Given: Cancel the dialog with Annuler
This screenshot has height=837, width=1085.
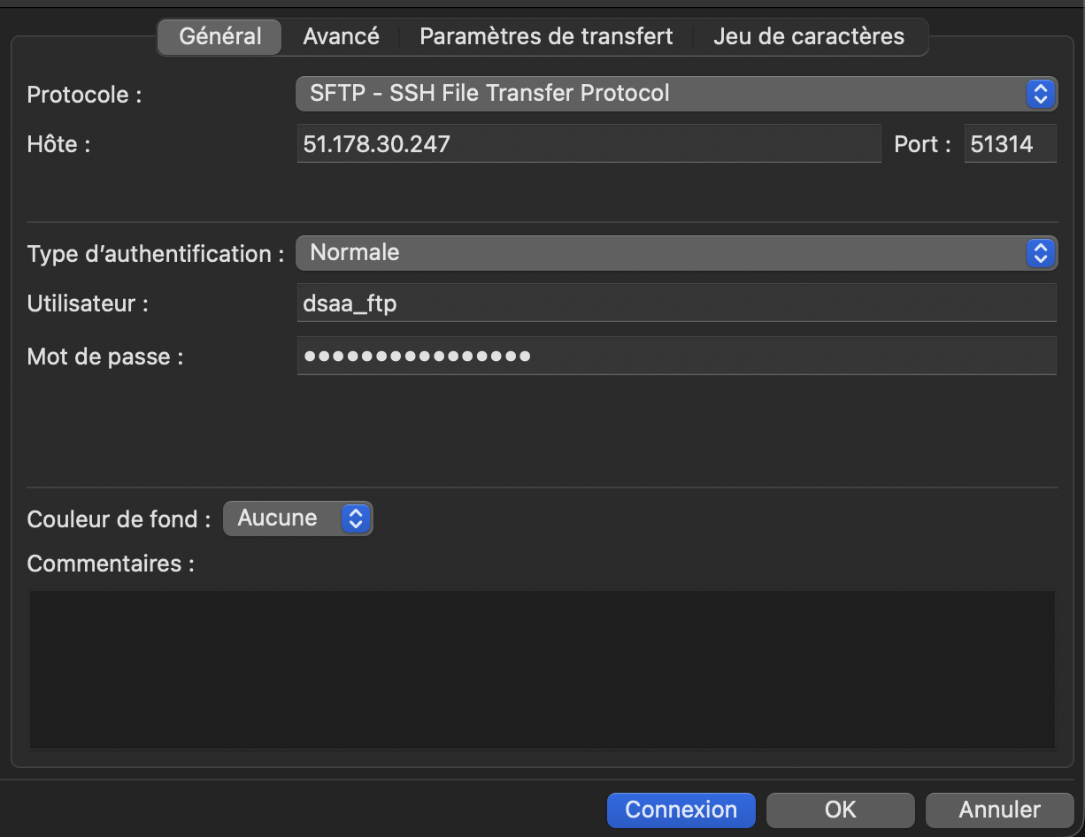Looking at the screenshot, I should pos(999,810).
